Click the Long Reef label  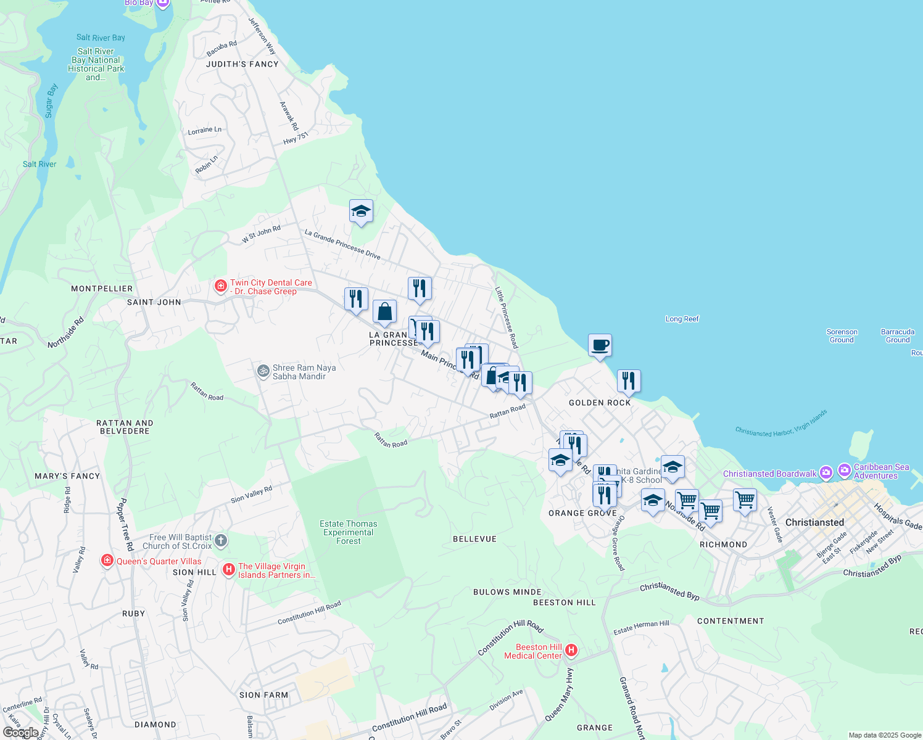coord(682,319)
